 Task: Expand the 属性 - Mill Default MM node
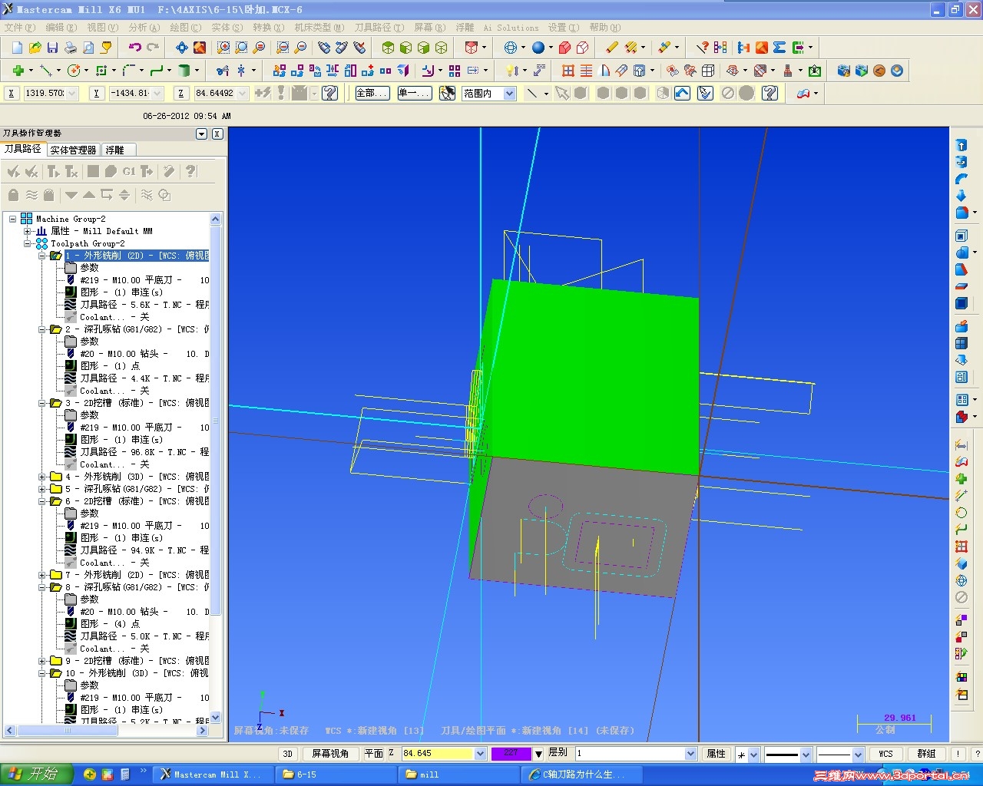point(28,231)
